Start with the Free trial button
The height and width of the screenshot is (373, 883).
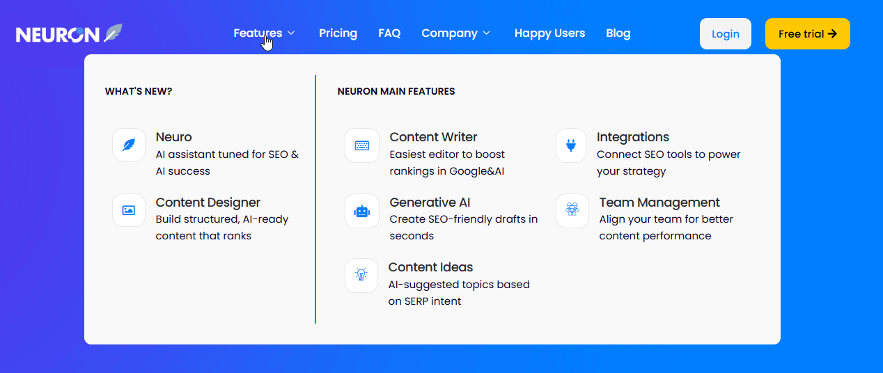[x=807, y=34]
